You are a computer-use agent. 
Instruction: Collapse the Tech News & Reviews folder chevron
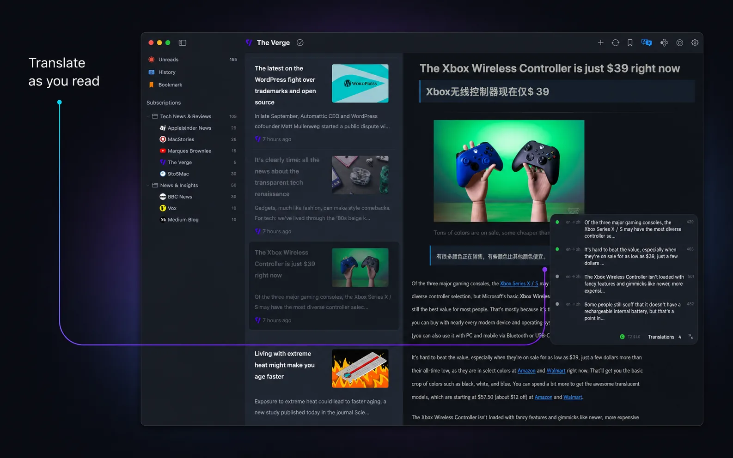pyautogui.click(x=148, y=116)
